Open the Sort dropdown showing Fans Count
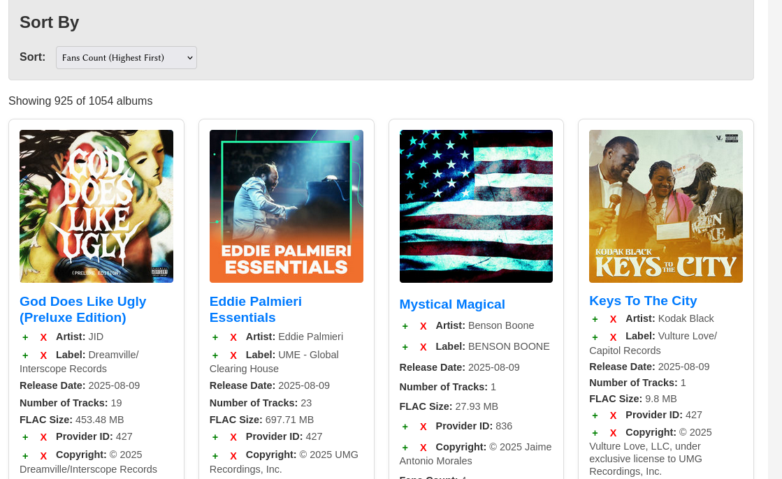Viewport: 782px width, 479px height. click(x=126, y=58)
